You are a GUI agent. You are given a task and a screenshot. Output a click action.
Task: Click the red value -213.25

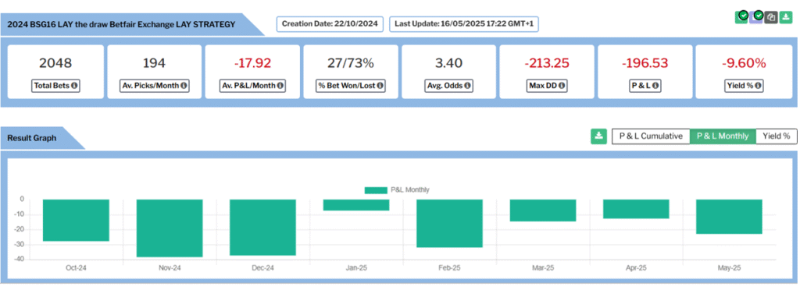pos(546,63)
